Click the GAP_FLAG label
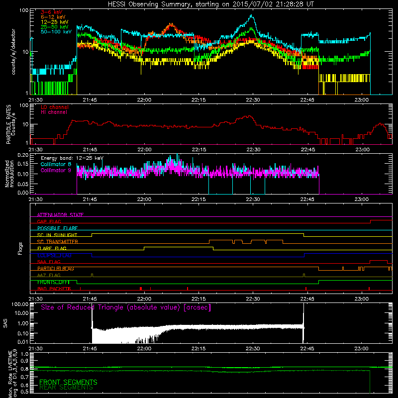Viewport: 398px width, 398px height. tap(49, 221)
